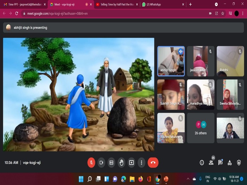Switch to the Time PPT Gmail tab

pos(24,4)
